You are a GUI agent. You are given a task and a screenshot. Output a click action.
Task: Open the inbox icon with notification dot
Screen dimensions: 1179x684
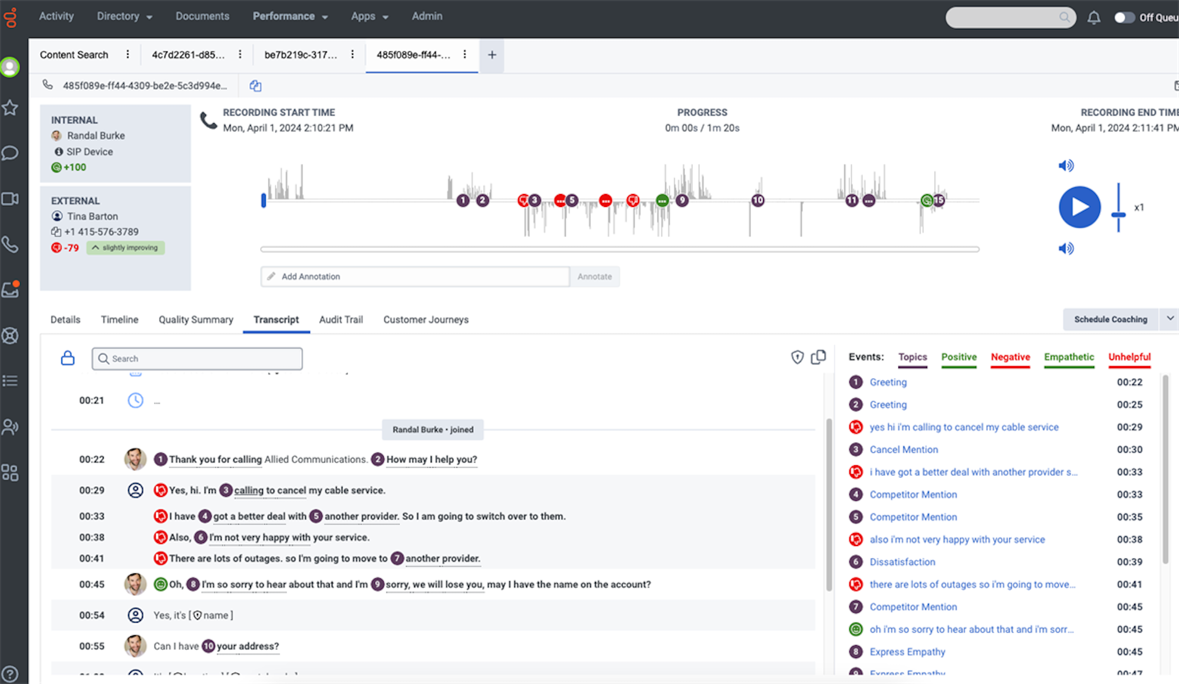click(11, 289)
